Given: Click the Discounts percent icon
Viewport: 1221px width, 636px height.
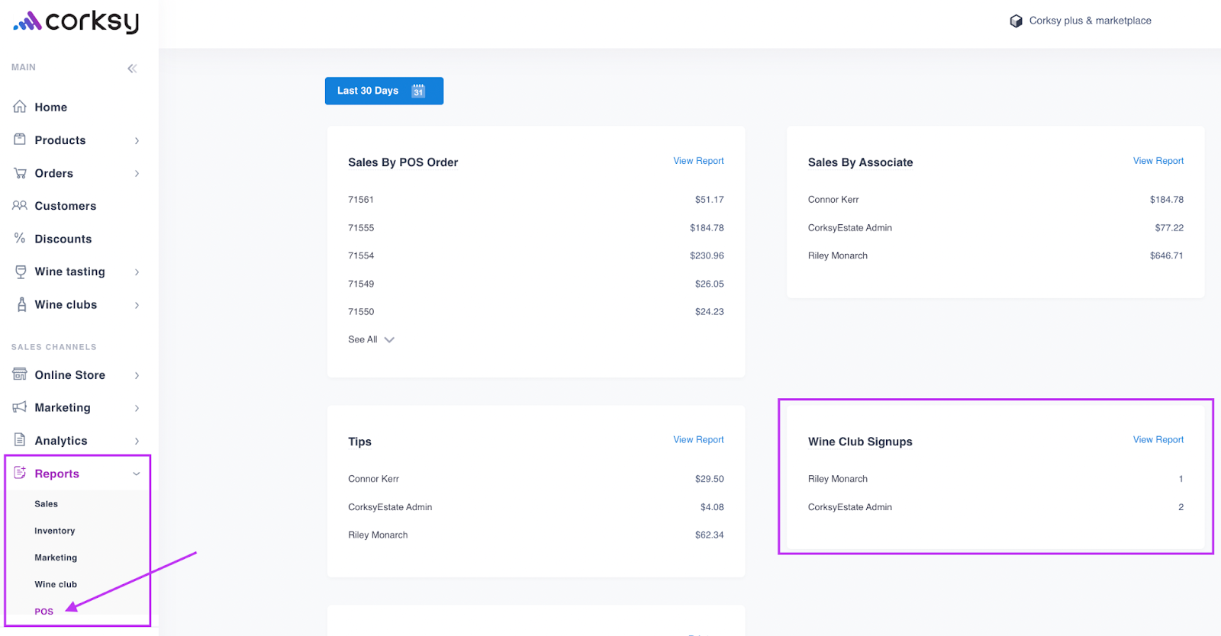Looking at the screenshot, I should pos(20,239).
